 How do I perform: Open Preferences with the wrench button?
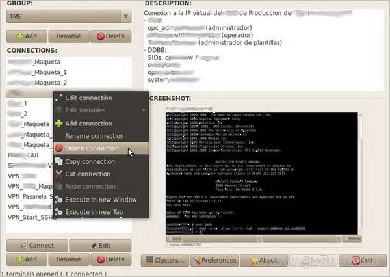pyautogui.click(x=216, y=260)
